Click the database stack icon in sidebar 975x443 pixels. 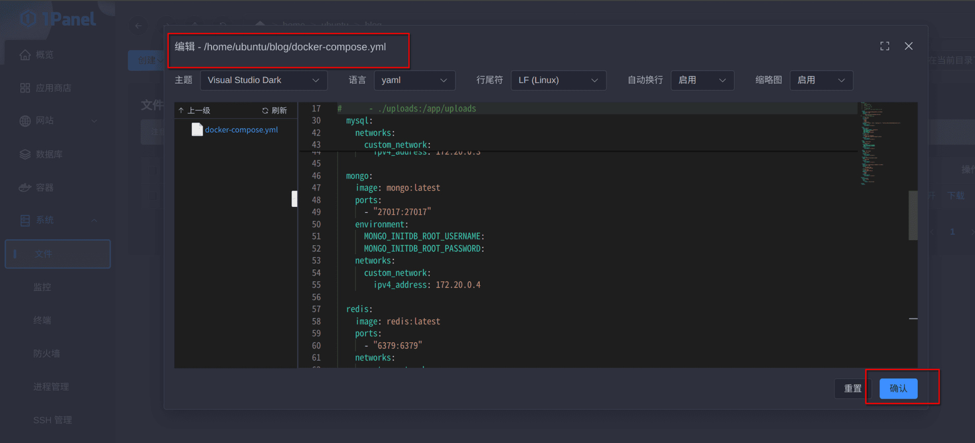click(x=25, y=154)
